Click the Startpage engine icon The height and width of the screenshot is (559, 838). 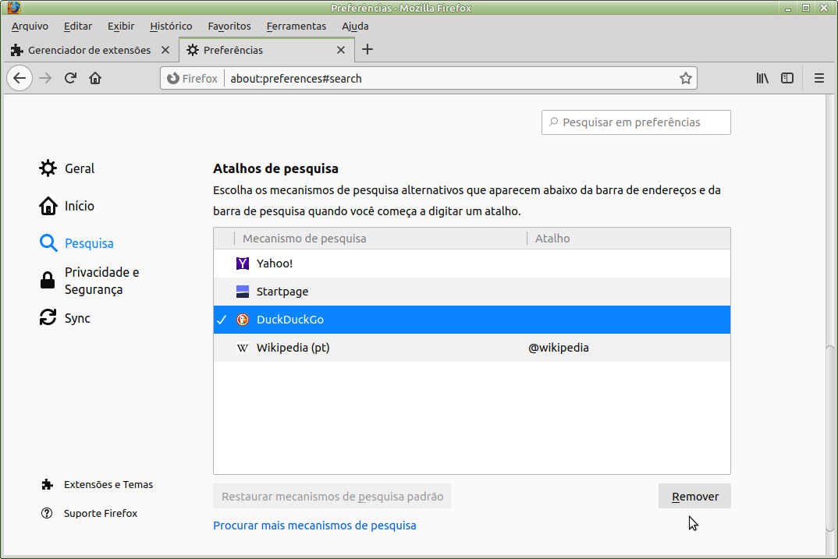[243, 292]
